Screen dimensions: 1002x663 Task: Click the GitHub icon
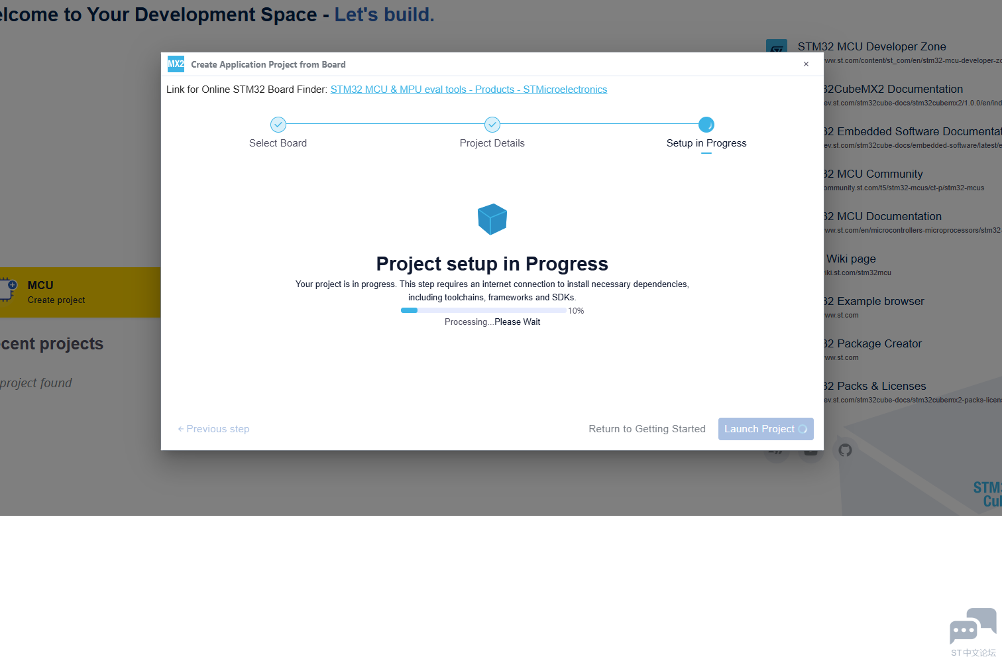pyautogui.click(x=845, y=450)
